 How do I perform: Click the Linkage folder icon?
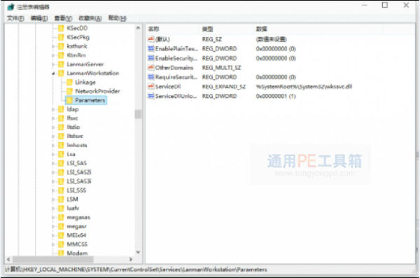(69, 83)
